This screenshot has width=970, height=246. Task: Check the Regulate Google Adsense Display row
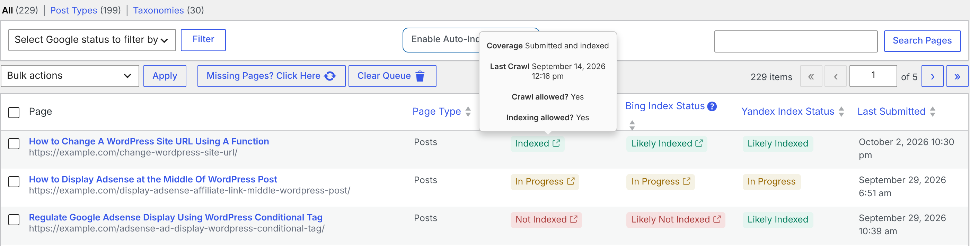(x=14, y=219)
